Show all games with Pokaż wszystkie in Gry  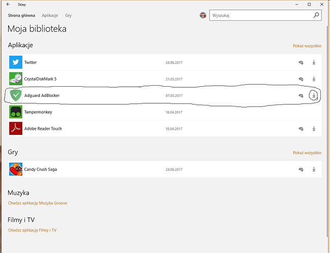click(x=307, y=153)
